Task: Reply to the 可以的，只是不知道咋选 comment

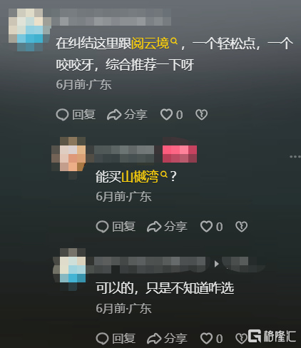Action: point(116,338)
